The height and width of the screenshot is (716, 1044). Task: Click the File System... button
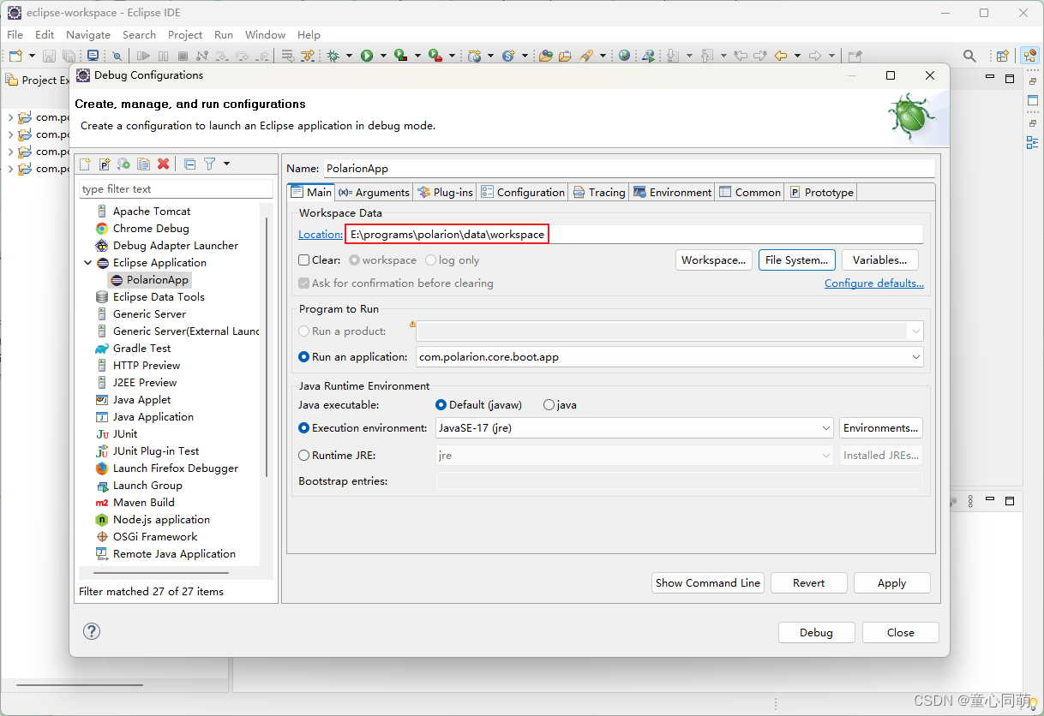pyautogui.click(x=796, y=260)
